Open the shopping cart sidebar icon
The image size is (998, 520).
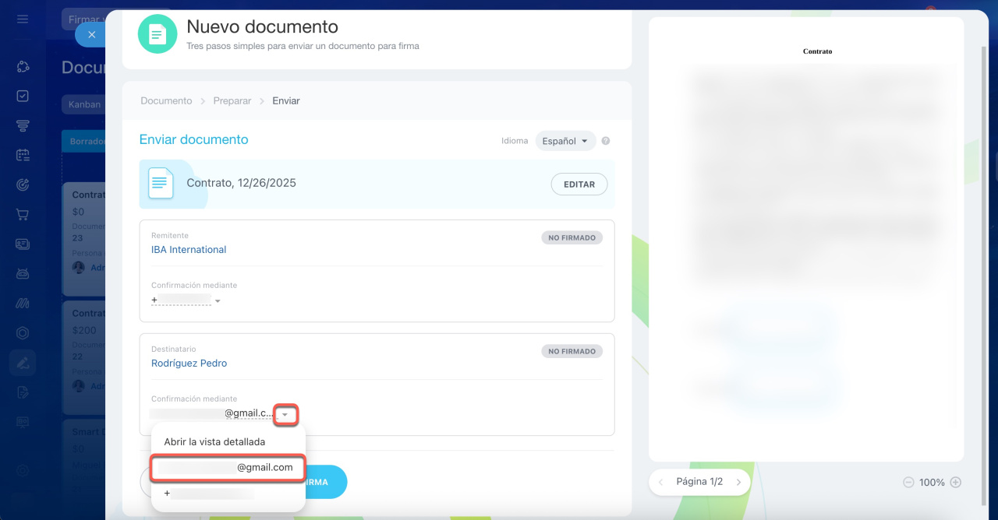[23, 214]
